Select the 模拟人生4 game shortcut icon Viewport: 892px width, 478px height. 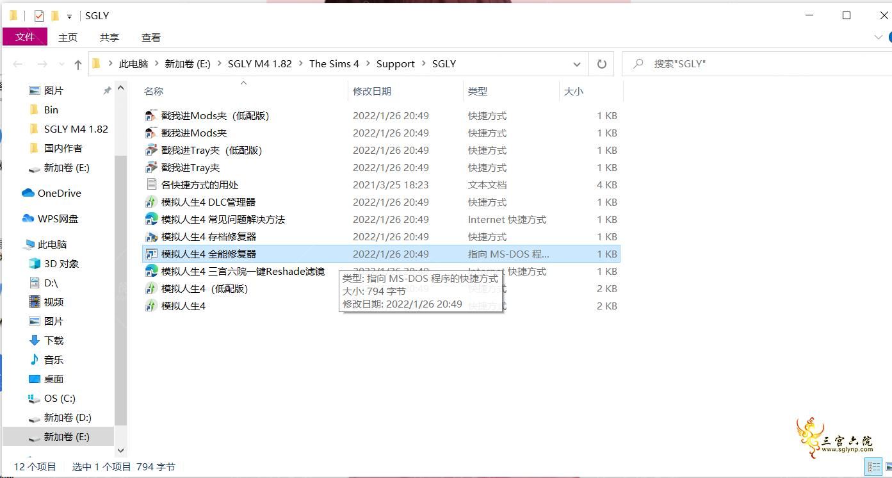(151, 306)
